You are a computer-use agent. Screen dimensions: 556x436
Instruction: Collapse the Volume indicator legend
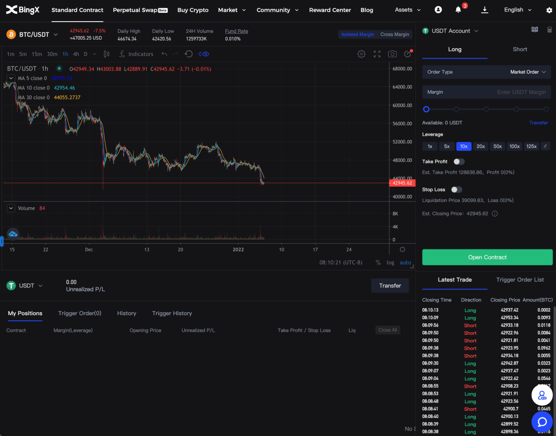(x=11, y=208)
